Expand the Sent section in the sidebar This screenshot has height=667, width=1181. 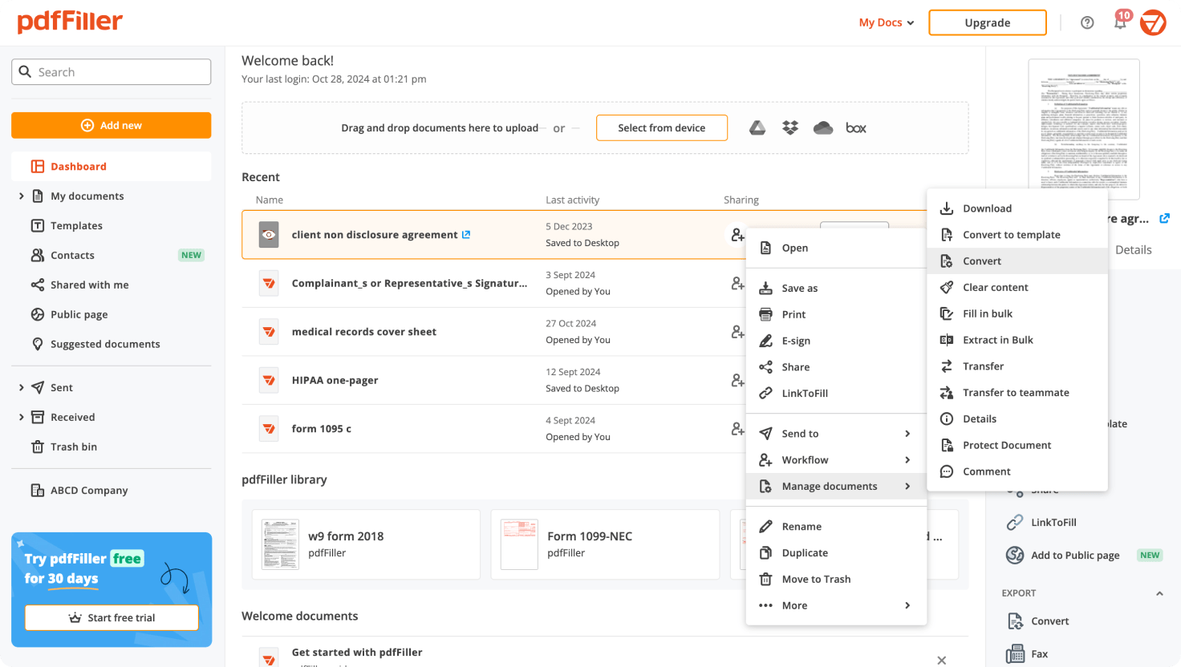pyautogui.click(x=22, y=387)
